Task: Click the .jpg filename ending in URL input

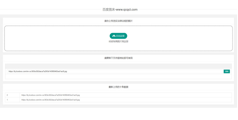Action: pos(65,71)
